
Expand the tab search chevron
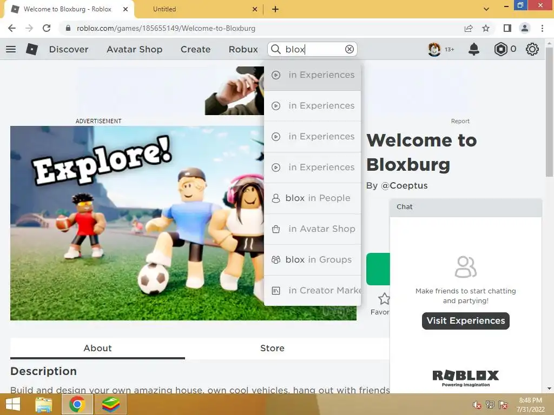point(486,9)
